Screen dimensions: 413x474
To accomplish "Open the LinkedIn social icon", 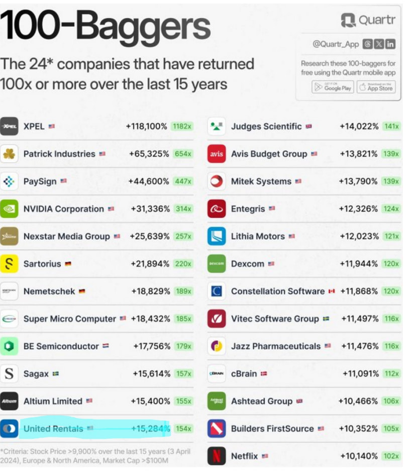I will tap(390, 44).
